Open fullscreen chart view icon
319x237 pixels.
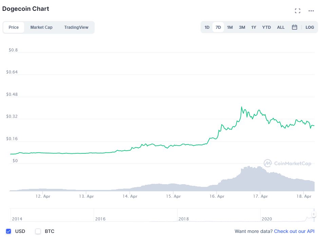(x=298, y=11)
